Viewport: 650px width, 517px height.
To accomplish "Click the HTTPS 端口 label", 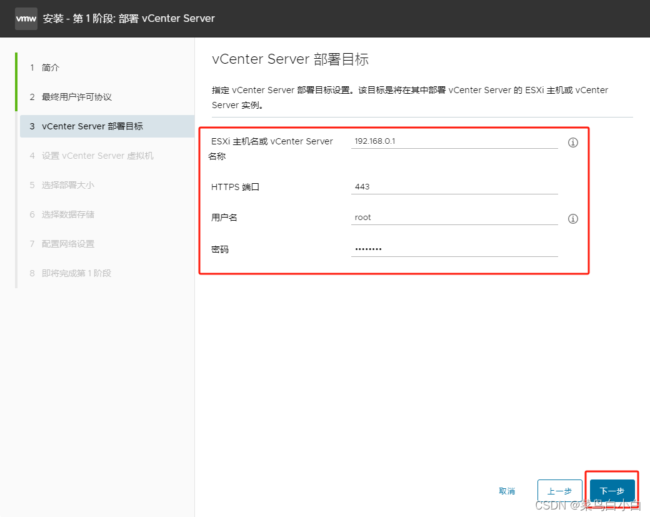I will coord(235,187).
